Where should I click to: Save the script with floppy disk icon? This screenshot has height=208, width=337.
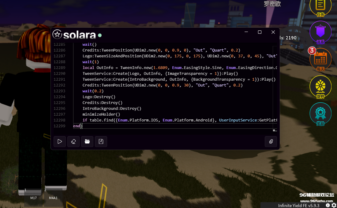101,141
